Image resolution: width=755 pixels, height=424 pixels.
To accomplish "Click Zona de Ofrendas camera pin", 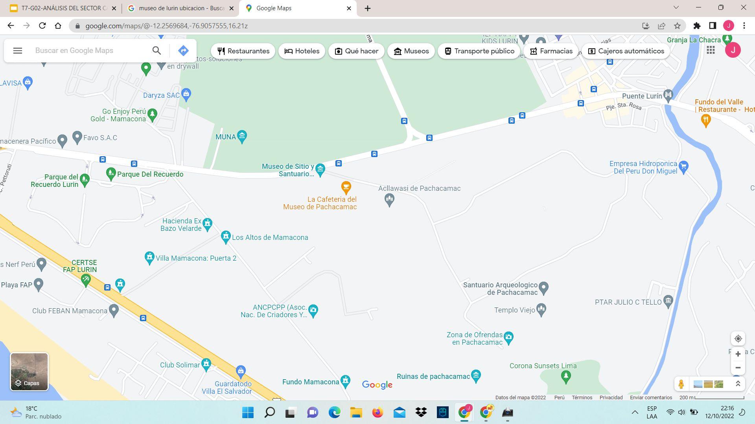I will point(508,338).
